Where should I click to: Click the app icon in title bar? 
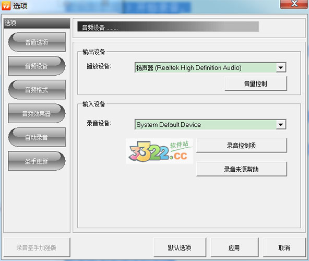click(x=6, y=6)
